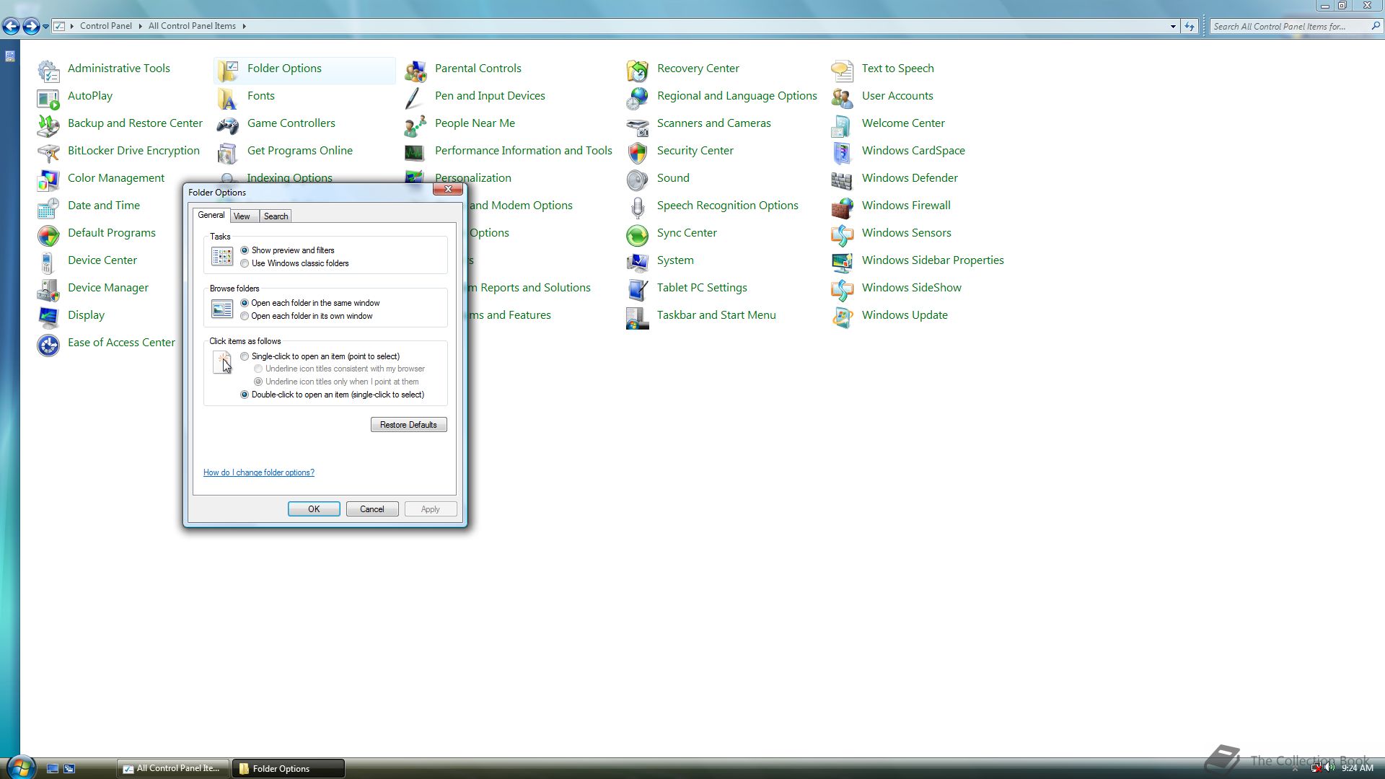Open Tablet PC Settings icon
1385x779 pixels.
point(638,289)
